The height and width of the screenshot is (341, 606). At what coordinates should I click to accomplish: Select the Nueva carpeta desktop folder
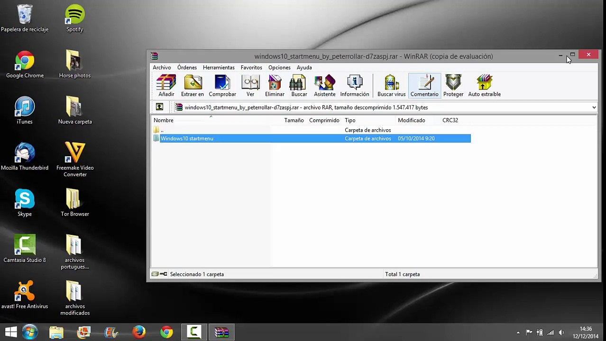(75, 110)
